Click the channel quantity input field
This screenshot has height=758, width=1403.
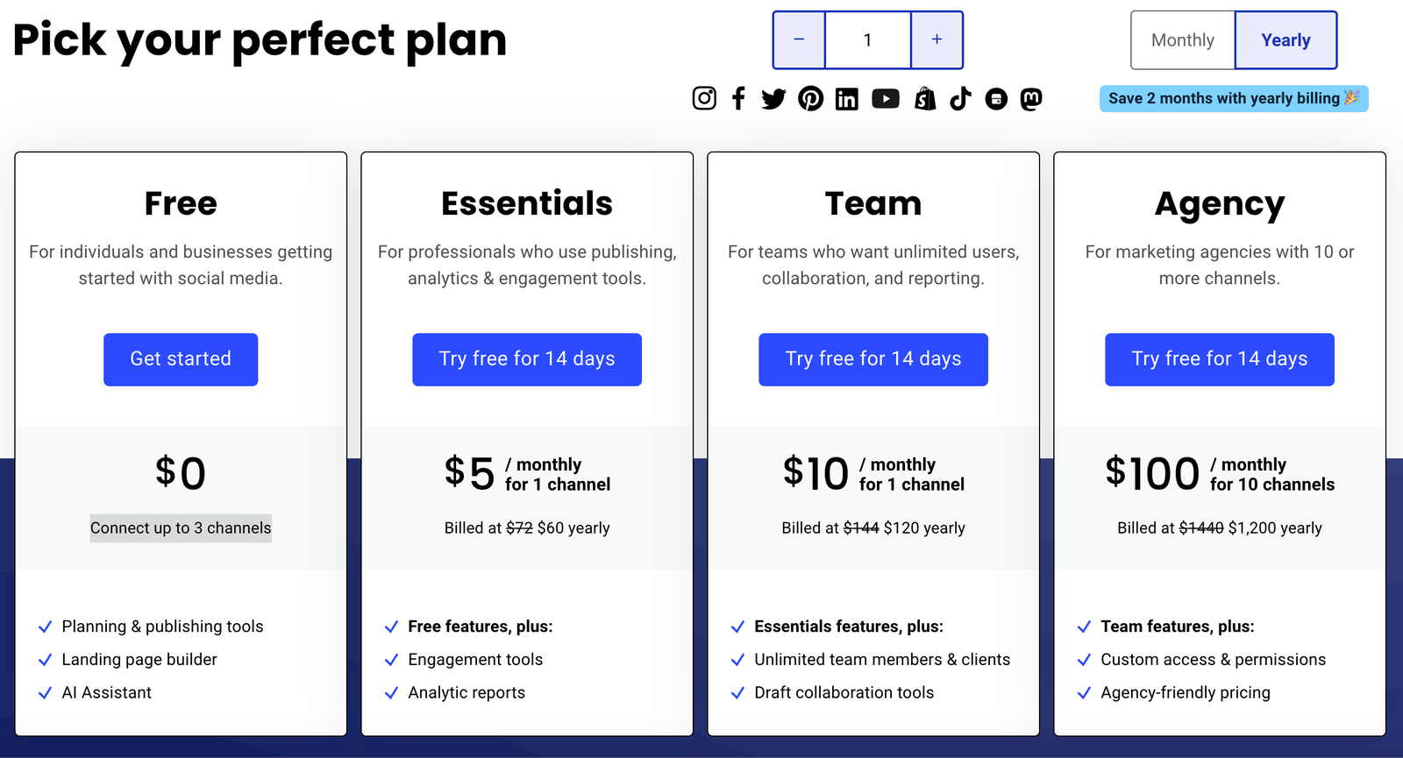(x=867, y=40)
